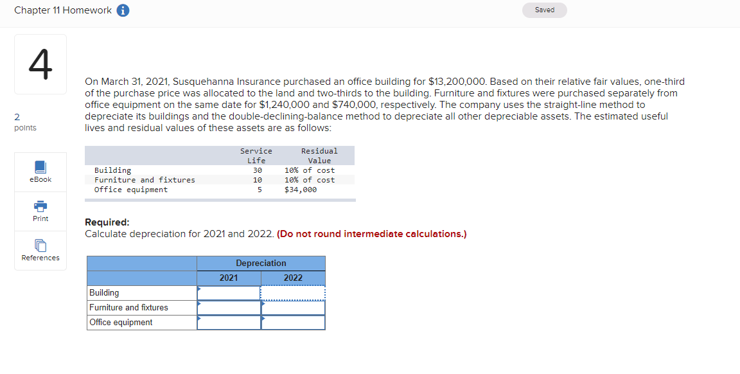Select the 2021 column header

pyautogui.click(x=229, y=278)
